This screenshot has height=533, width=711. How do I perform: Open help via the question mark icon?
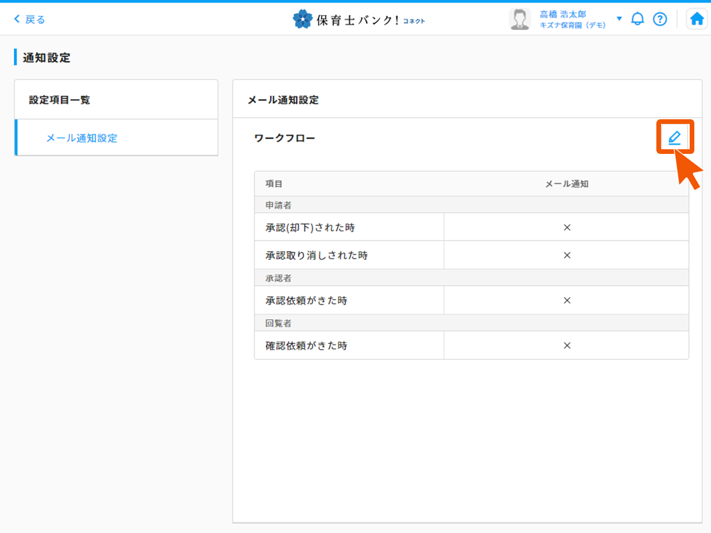(660, 19)
